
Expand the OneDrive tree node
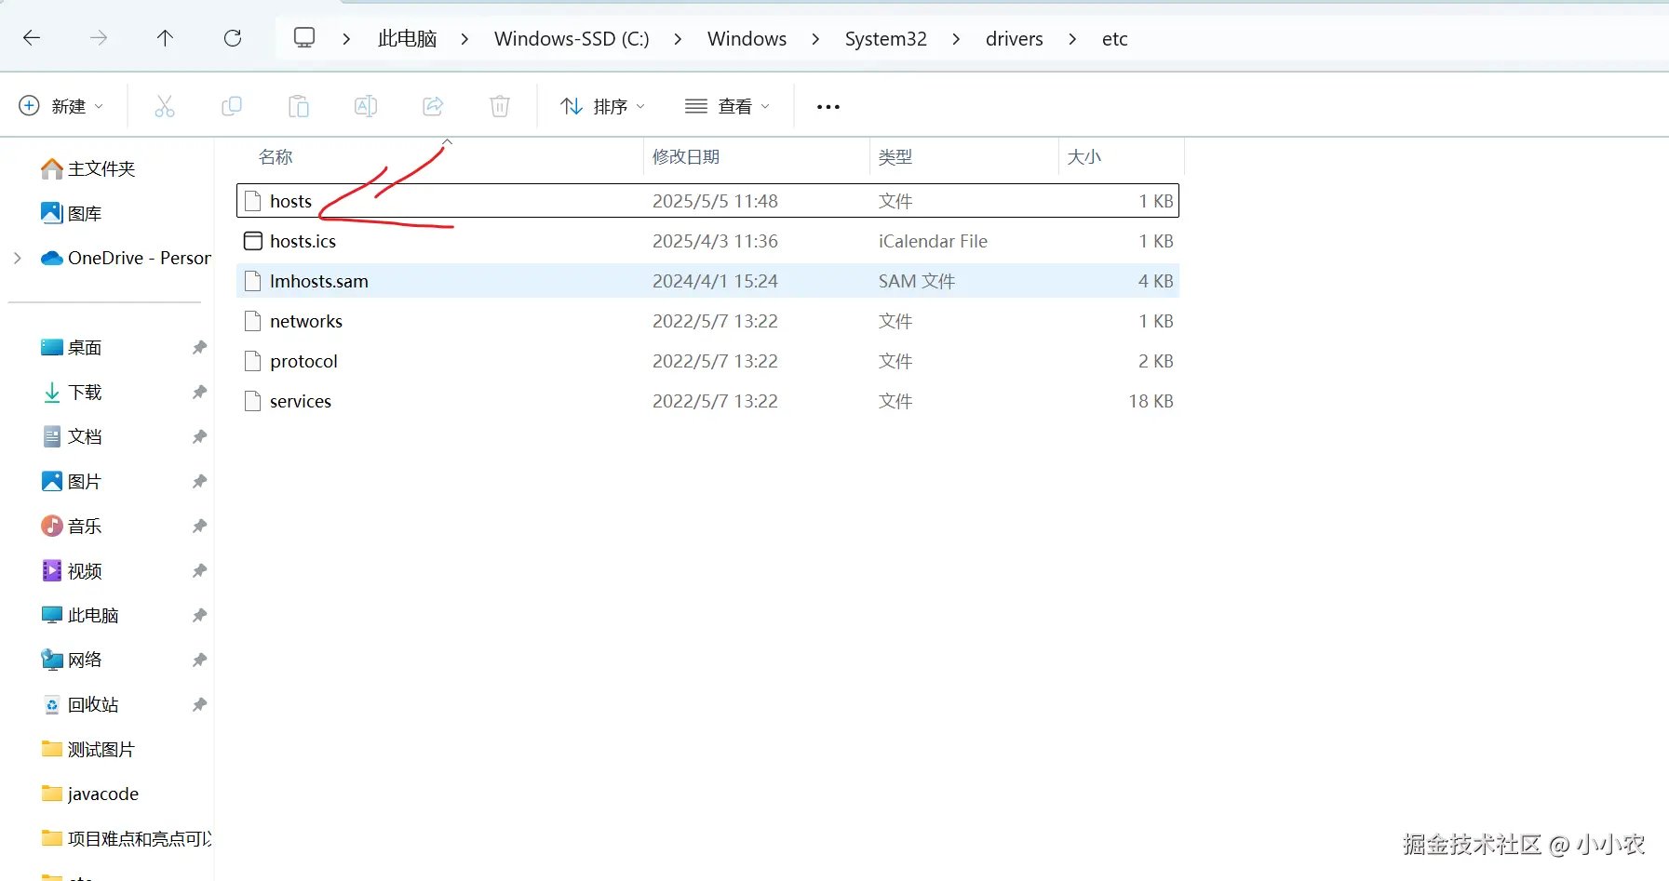pos(18,258)
